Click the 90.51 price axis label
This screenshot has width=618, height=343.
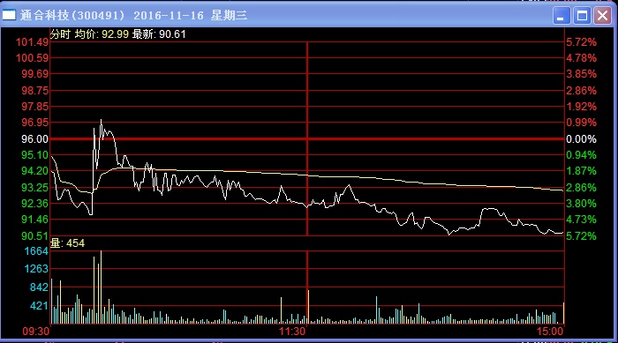[34, 236]
